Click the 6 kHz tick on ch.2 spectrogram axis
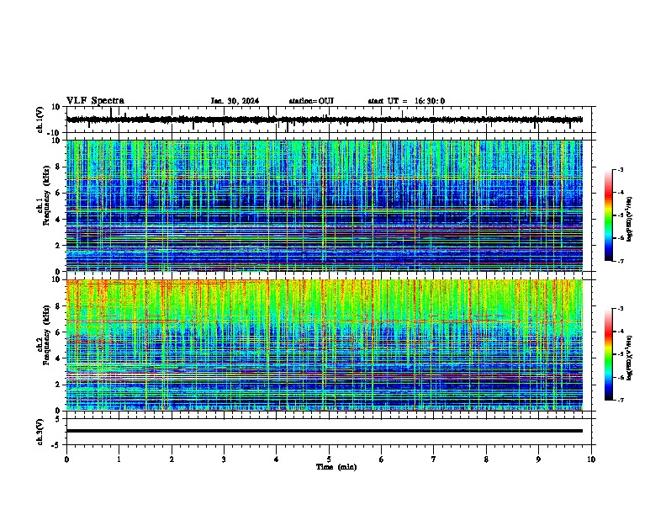The width and height of the screenshot is (666, 515). click(x=59, y=332)
